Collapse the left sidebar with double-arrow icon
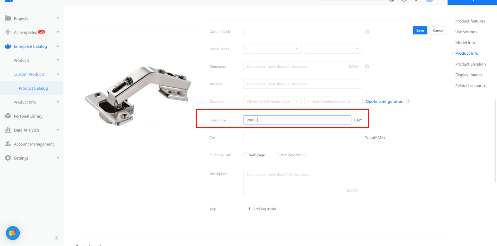497x246 pixels. pos(56,238)
